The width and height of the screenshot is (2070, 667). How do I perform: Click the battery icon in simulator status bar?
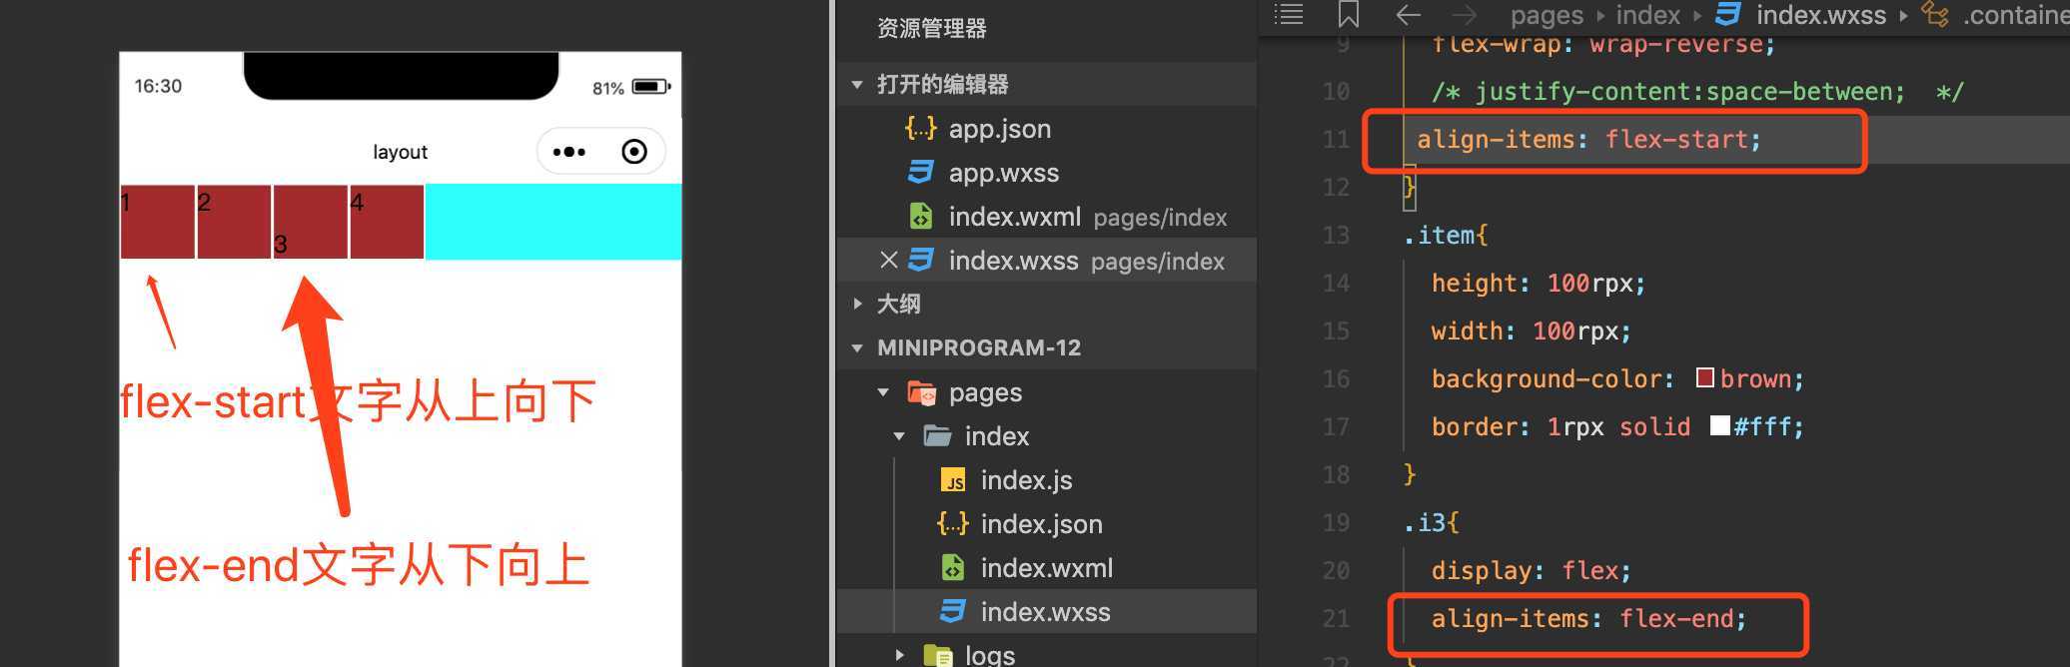pos(651,87)
